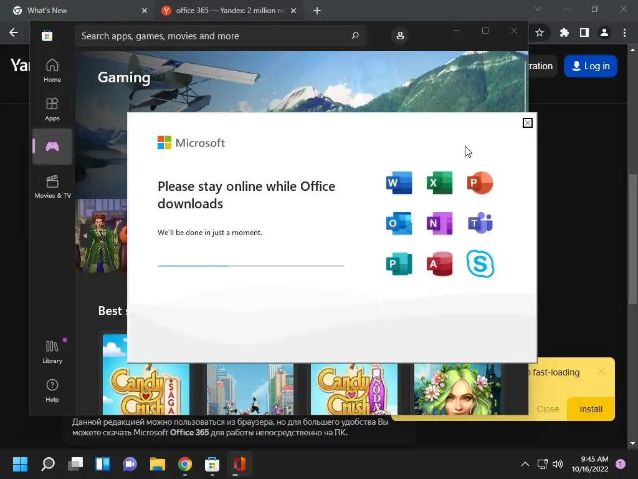Open the city runner game thumbnail
This screenshot has height=479, width=638.
[250, 389]
